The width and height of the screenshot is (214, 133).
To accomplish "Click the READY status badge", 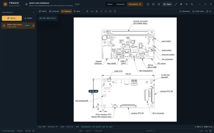I will [27, 26].
